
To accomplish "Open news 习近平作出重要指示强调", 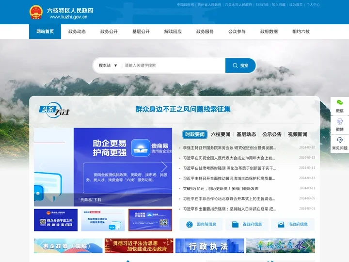I will [x=229, y=209].
